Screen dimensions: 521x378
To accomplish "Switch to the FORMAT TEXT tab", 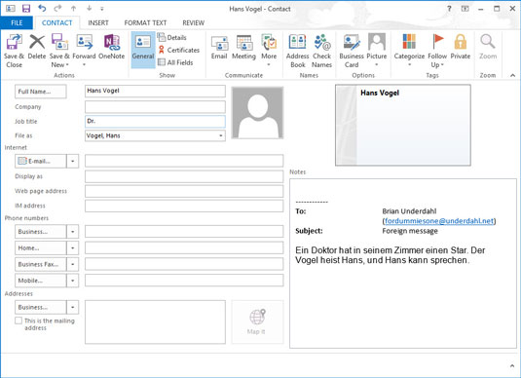I will coord(145,22).
